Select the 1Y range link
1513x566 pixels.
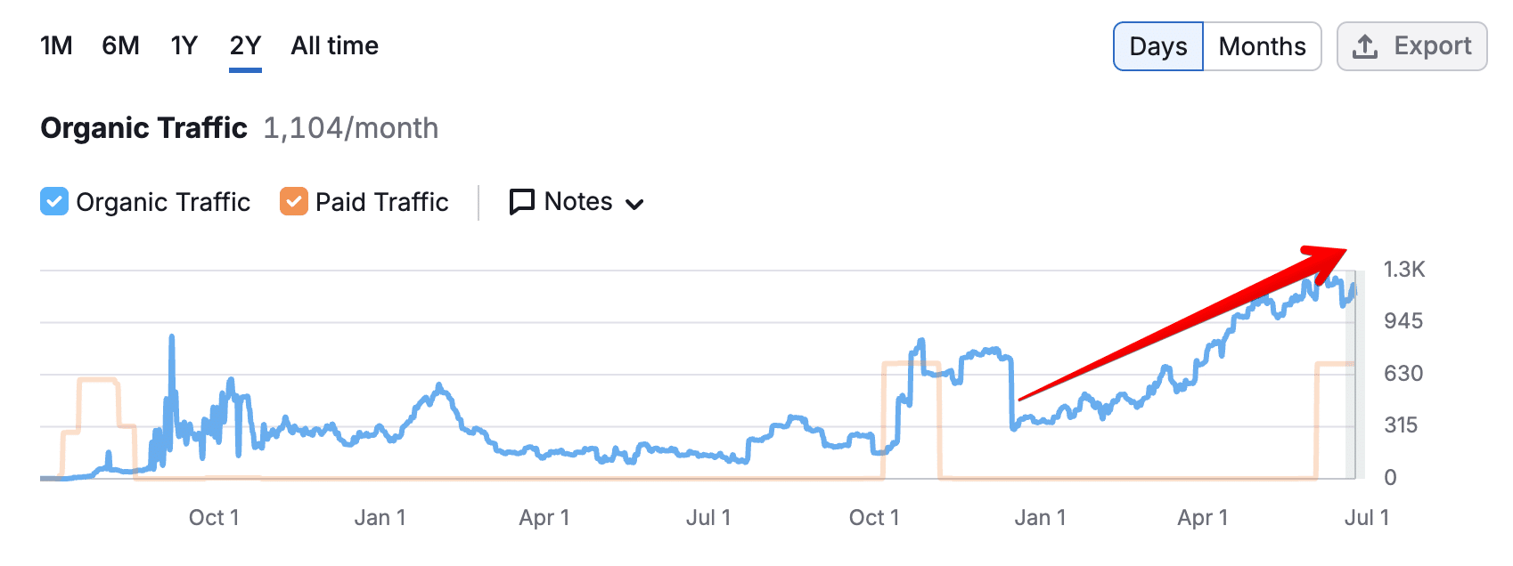coord(183,45)
